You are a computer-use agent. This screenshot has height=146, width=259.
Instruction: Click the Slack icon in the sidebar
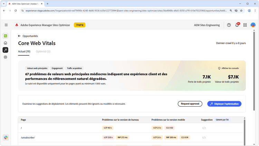[x=6, y=137]
